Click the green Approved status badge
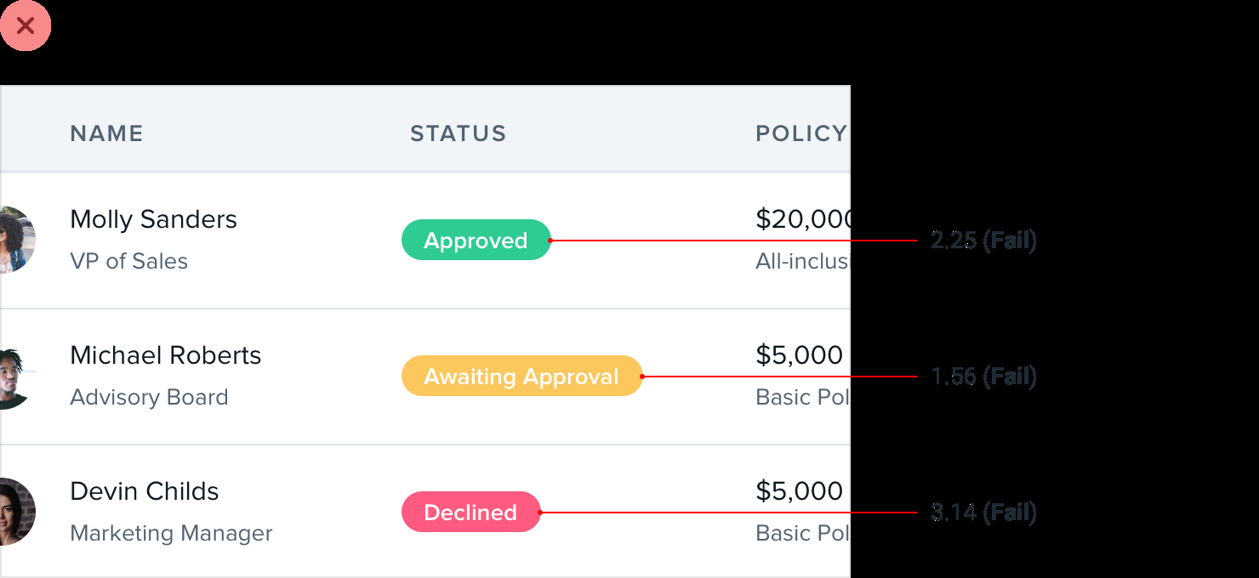This screenshot has width=1259, height=578. click(x=476, y=241)
